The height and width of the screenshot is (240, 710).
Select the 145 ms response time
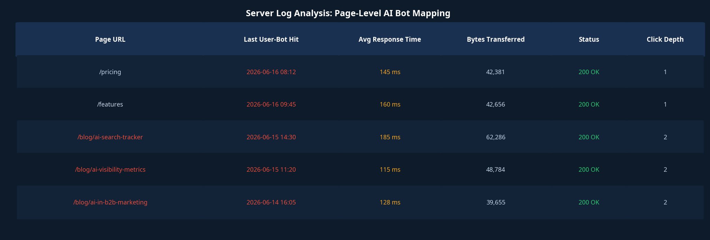click(390, 72)
